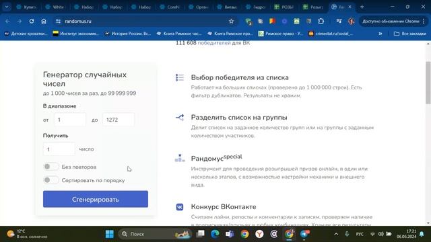Switch to the Купить tab

coord(27,7)
